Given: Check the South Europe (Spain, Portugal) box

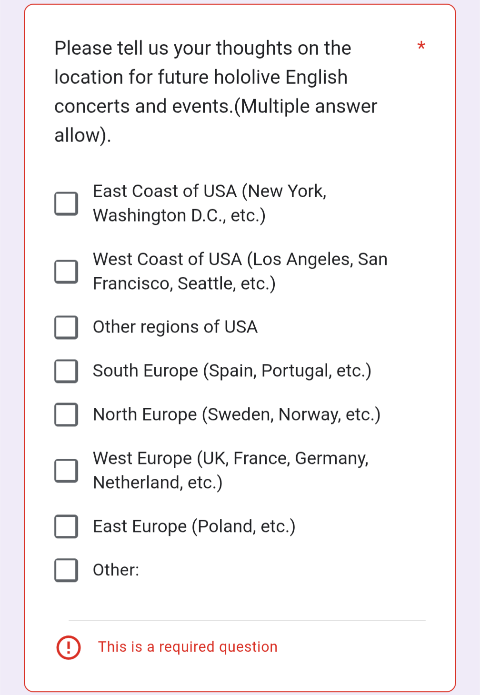Looking at the screenshot, I should pos(66,371).
